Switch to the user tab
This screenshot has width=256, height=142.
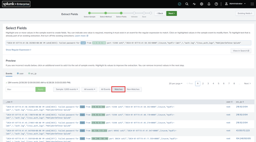click(x=20, y=73)
